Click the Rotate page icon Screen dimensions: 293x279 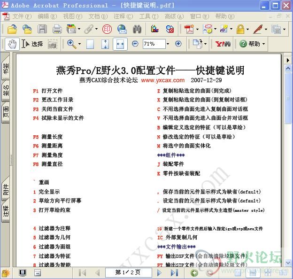click(x=198, y=44)
